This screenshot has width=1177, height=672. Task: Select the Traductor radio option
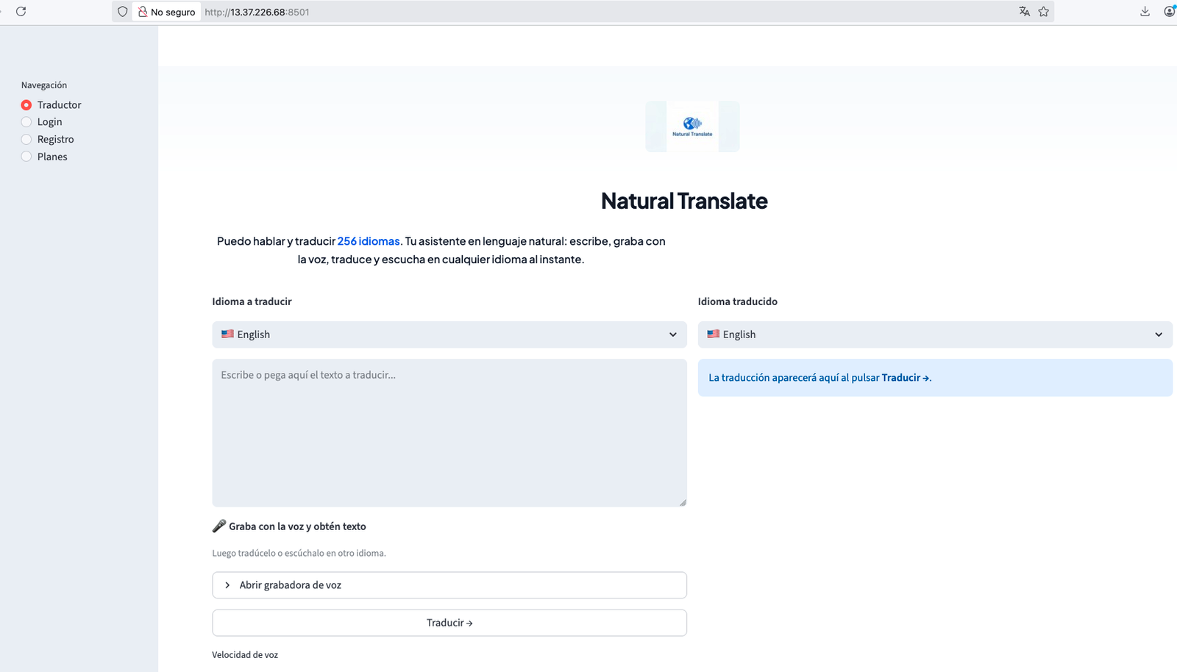pyautogui.click(x=26, y=105)
